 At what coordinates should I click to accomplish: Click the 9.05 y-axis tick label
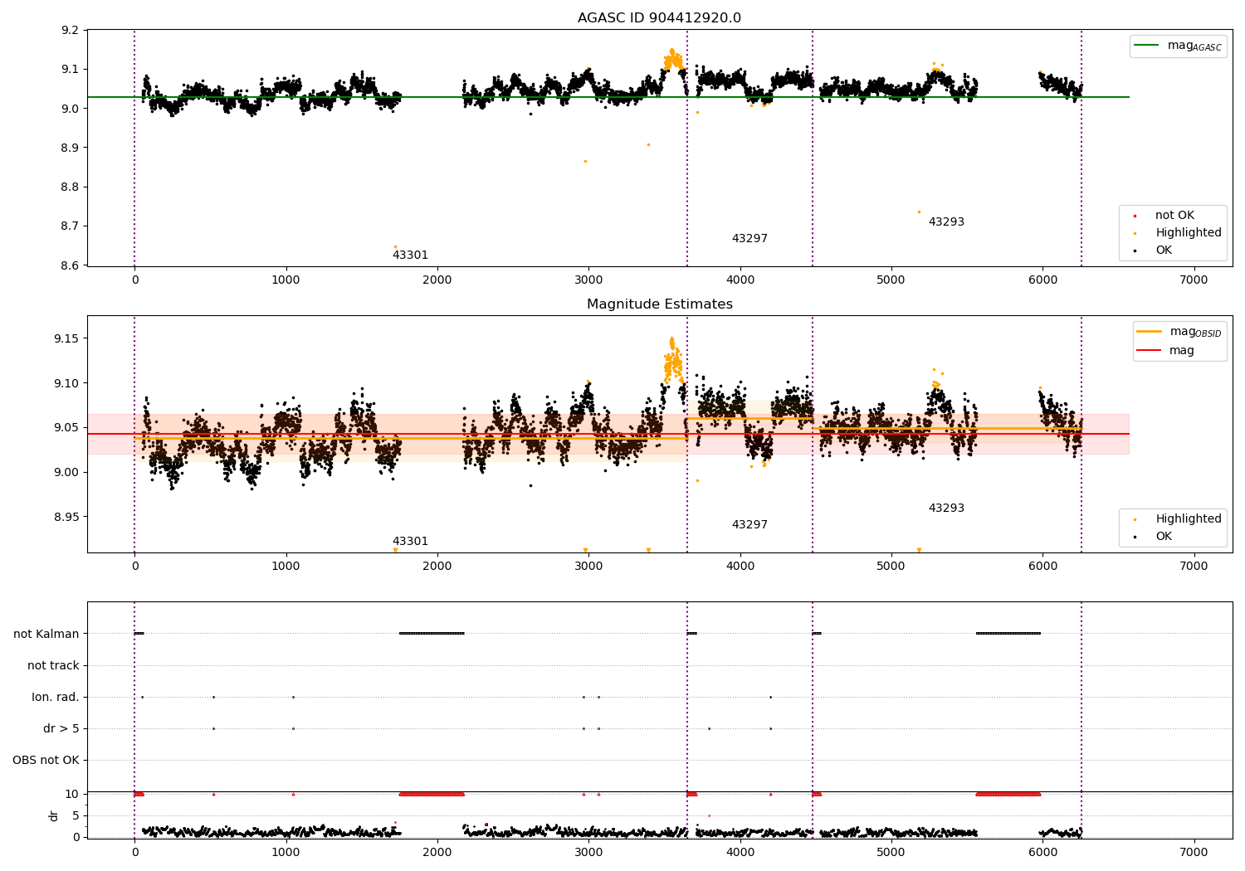(x=67, y=427)
